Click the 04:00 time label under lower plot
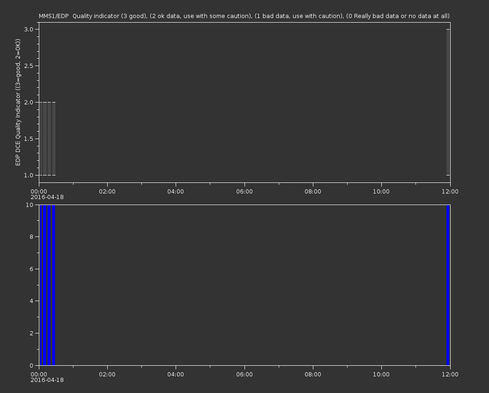 [x=176, y=375]
